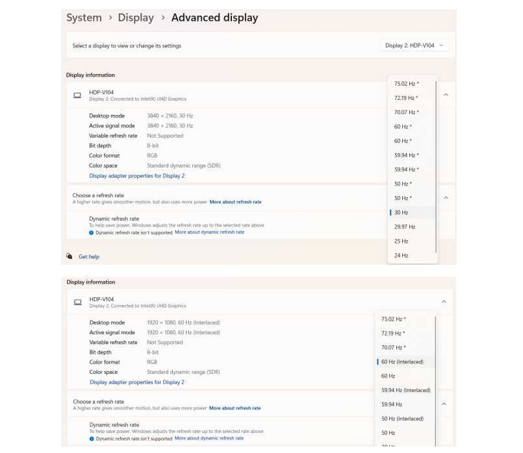This screenshot has height=453, width=523.
Task: Choose 59.94 Hz (Interlaced) refresh rate
Action: pos(405,390)
